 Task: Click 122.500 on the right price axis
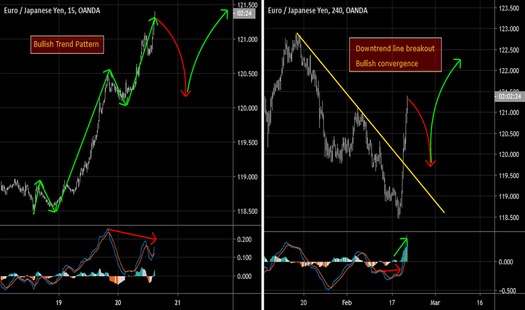click(x=509, y=50)
